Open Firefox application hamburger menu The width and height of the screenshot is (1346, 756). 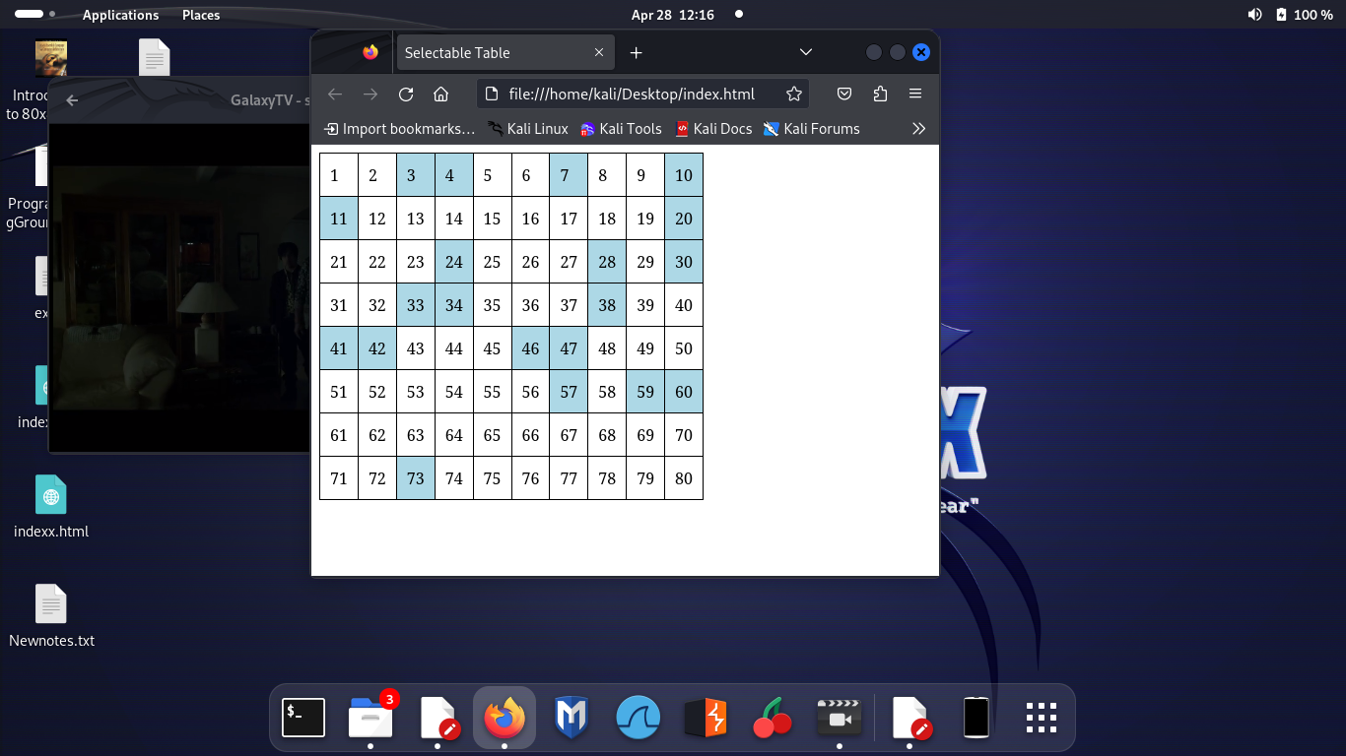[915, 94]
